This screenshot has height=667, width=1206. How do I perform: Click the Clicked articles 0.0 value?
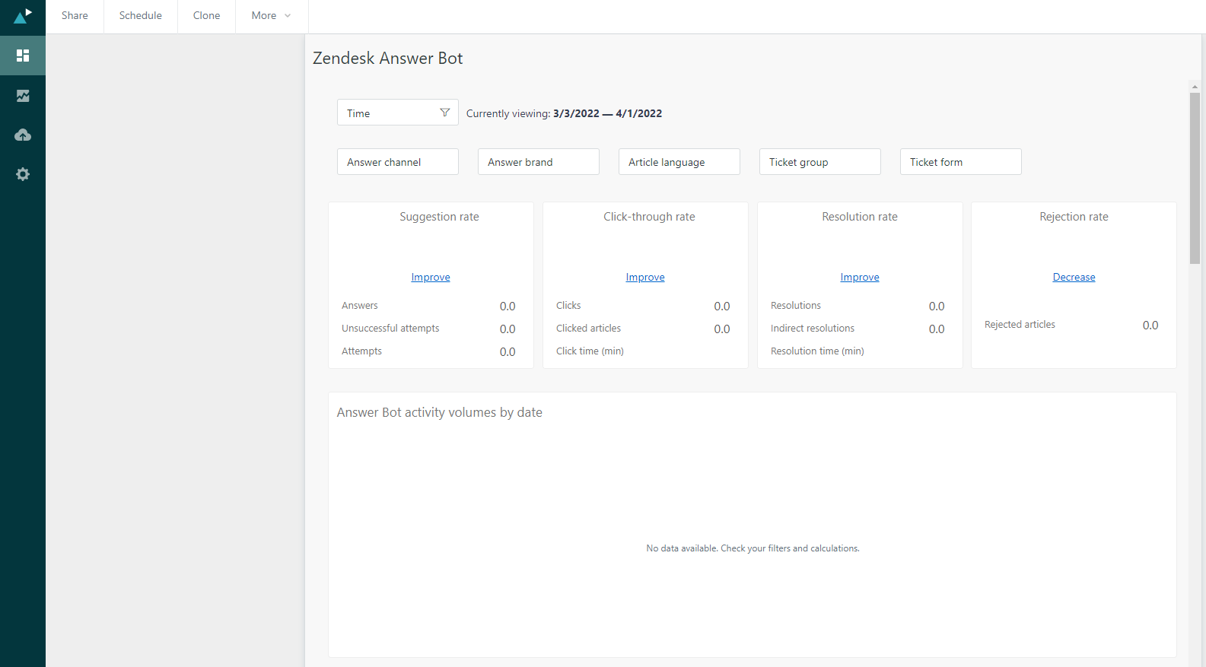[722, 329]
